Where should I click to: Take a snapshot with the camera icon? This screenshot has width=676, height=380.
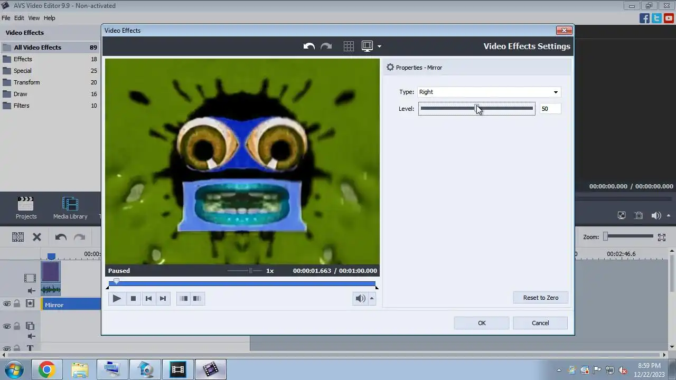[x=639, y=215]
